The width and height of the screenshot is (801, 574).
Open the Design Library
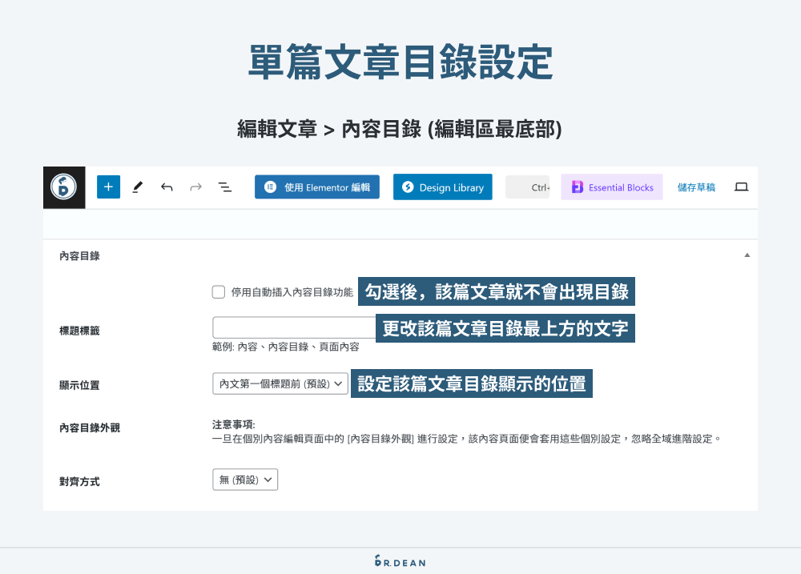[442, 187]
